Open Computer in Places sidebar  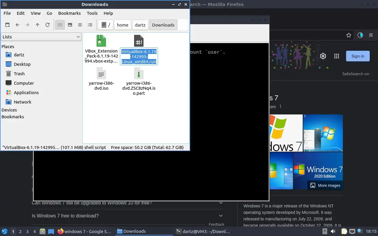pos(24,83)
